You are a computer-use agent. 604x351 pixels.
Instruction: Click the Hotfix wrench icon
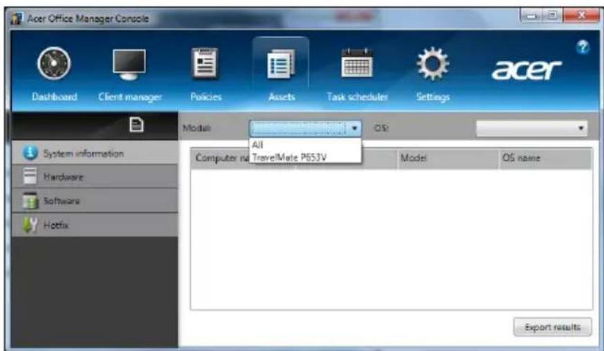pyautogui.click(x=30, y=225)
